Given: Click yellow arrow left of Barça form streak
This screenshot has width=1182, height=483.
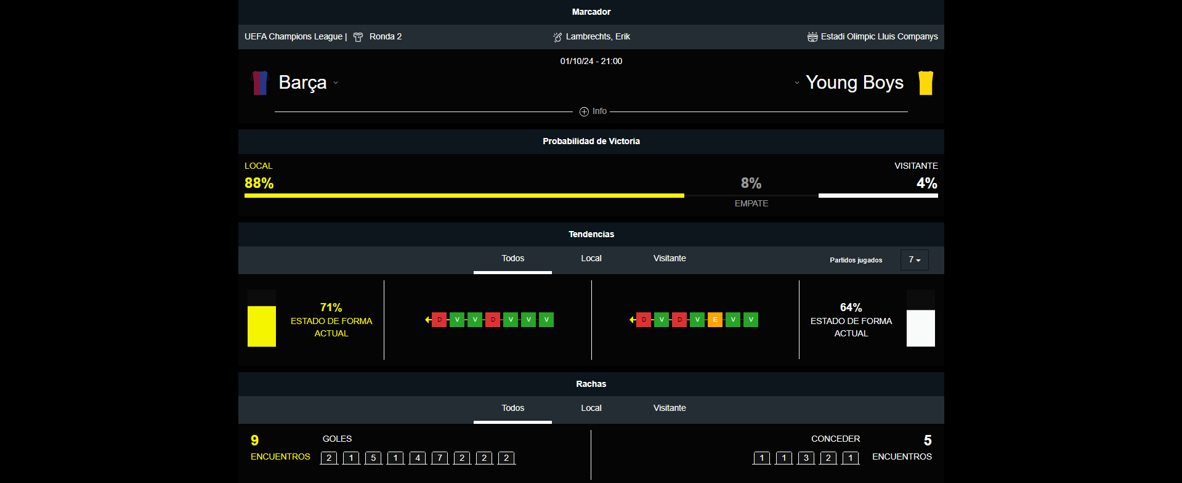Looking at the screenshot, I should click(x=427, y=320).
